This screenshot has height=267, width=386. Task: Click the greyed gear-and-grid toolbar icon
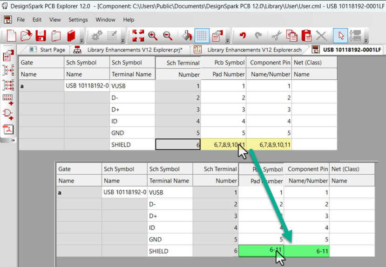tap(112, 36)
